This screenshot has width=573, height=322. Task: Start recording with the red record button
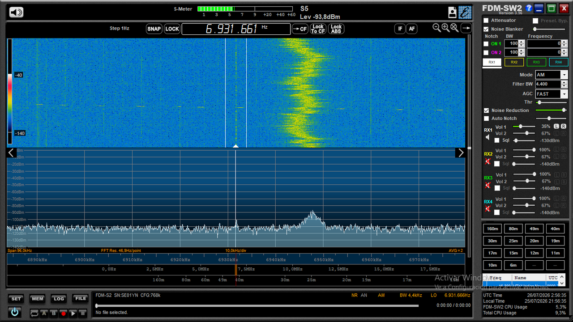(x=64, y=314)
